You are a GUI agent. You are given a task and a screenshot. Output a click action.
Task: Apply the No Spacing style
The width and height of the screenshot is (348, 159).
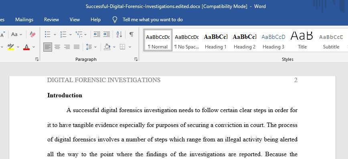(187, 40)
